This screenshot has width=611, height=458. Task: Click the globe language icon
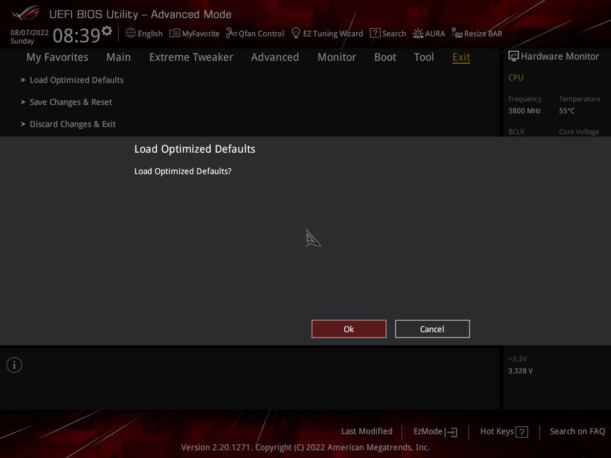pos(131,33)
